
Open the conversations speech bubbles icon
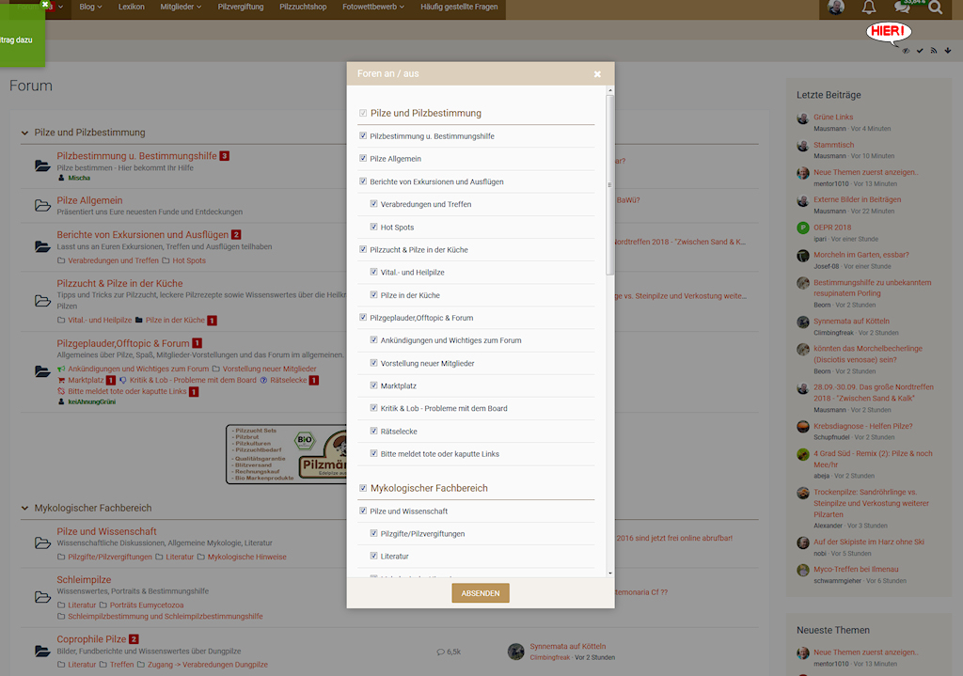click(903, 8)
